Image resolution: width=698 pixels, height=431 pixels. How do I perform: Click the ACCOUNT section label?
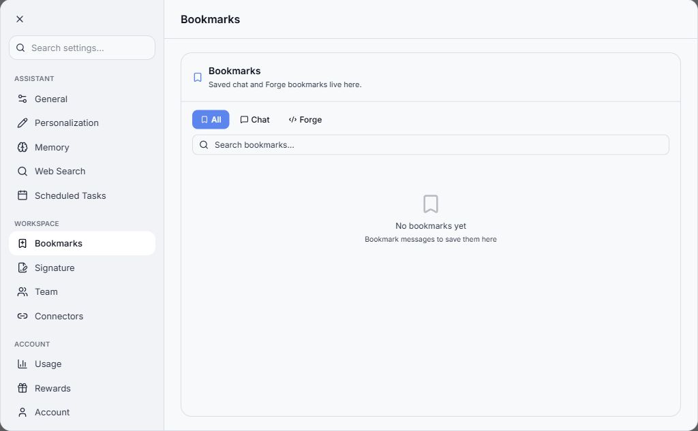32,345
